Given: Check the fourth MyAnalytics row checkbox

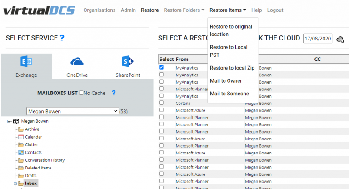Looking at the screenshot, I should coord(161,96).
